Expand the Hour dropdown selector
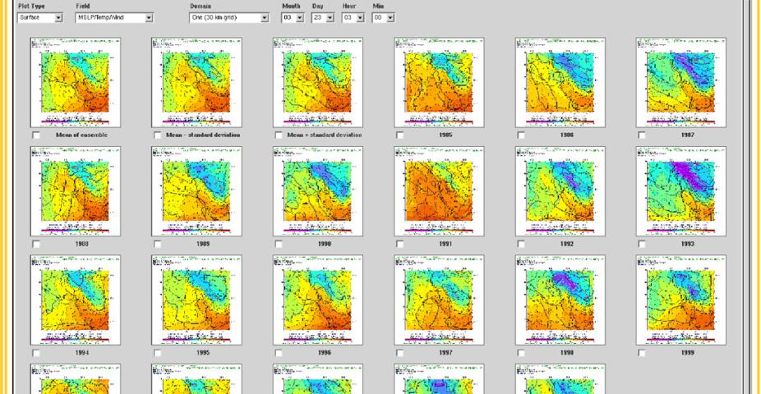The width and height of the screenshot is (761, 394). point(353,16)
